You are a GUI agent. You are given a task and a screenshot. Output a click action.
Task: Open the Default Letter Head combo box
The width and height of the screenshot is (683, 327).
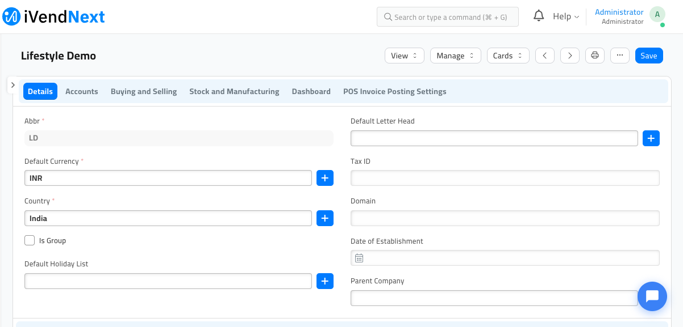pos(494,138)
